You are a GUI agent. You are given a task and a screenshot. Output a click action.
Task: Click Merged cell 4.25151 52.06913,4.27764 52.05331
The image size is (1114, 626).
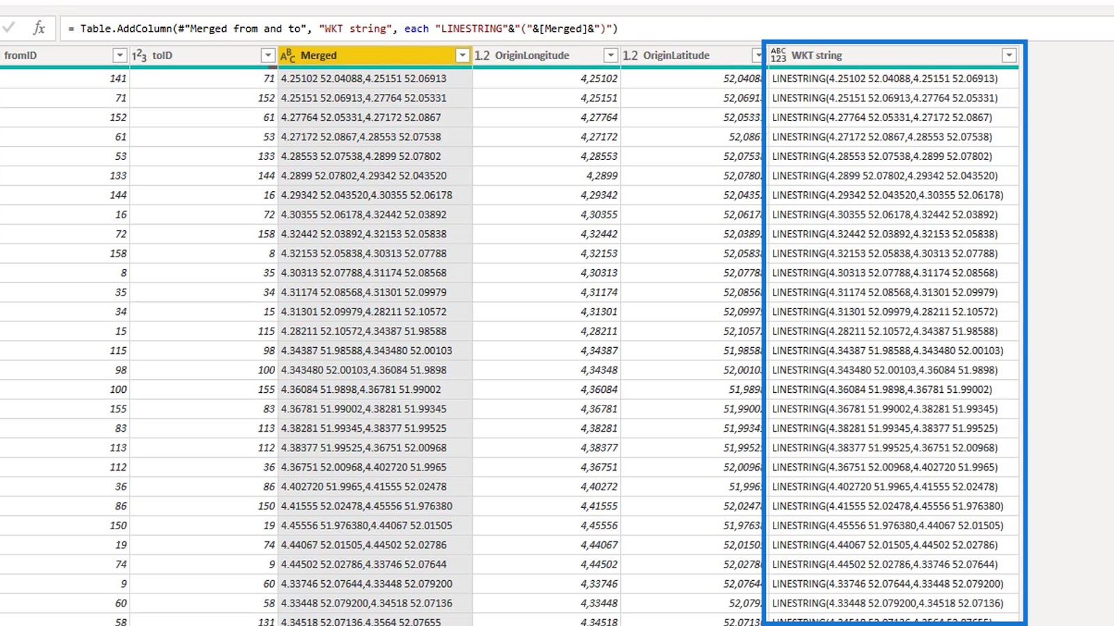(x=375, y=98)
